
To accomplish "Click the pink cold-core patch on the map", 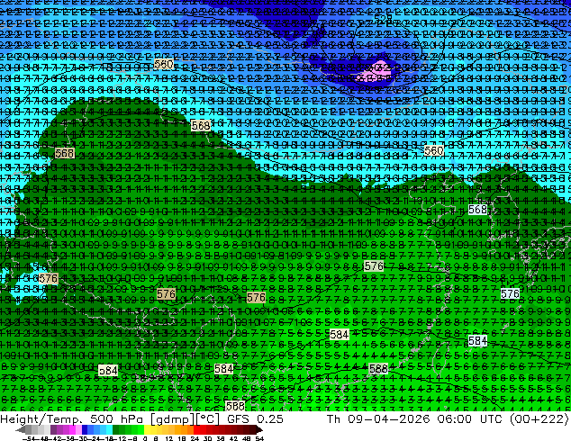I will pyautogui.click(x=375, y=72).
